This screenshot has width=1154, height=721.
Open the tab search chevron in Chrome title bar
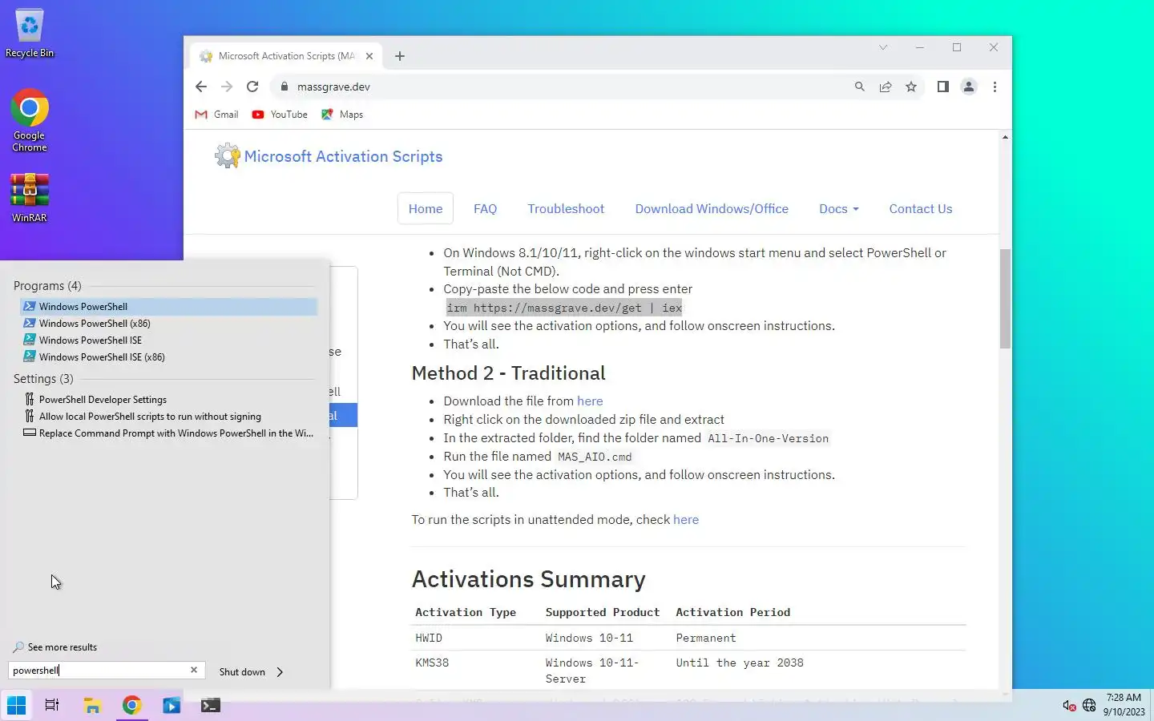click(x=883, y=47)
